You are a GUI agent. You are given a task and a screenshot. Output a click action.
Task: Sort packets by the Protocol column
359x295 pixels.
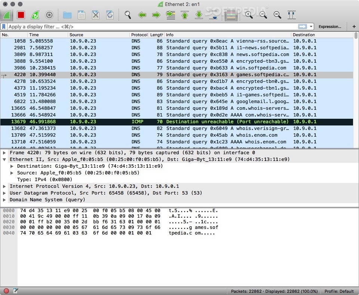(139, 35)
